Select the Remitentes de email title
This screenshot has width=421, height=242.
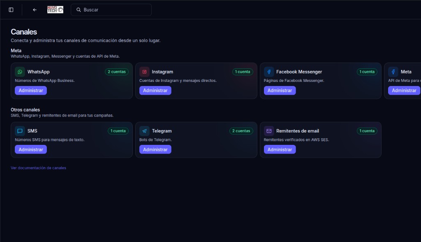pyautogui.click(x=298, y=131)
